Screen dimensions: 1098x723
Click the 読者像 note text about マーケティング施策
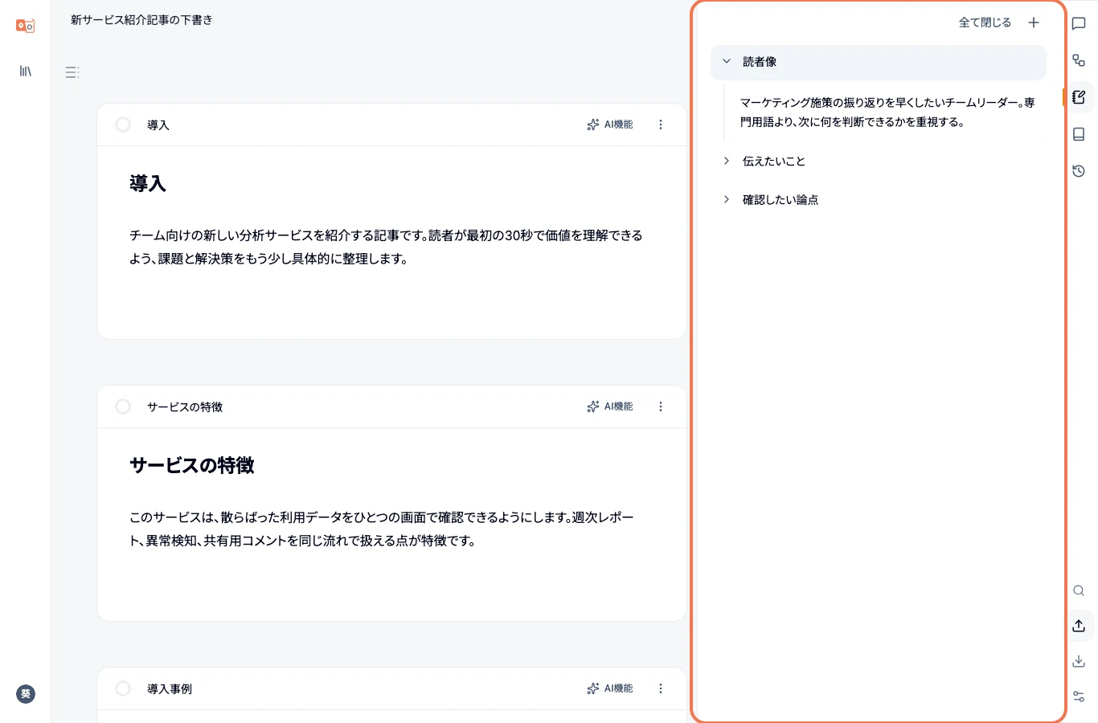click(887, 112)
